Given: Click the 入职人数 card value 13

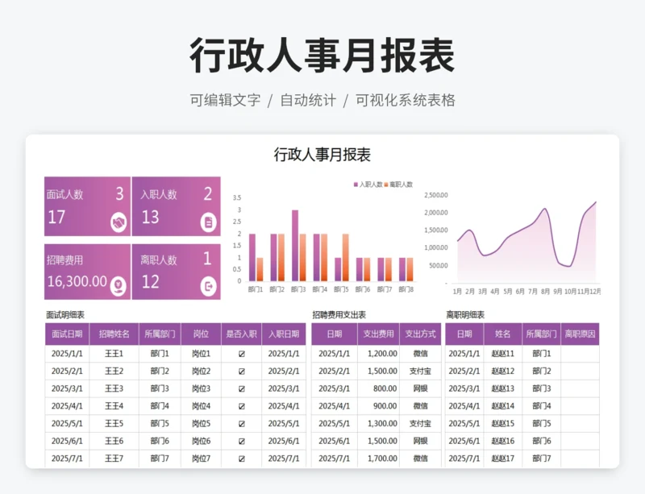Looking at the screenshot, I should (x=150, y=217).
